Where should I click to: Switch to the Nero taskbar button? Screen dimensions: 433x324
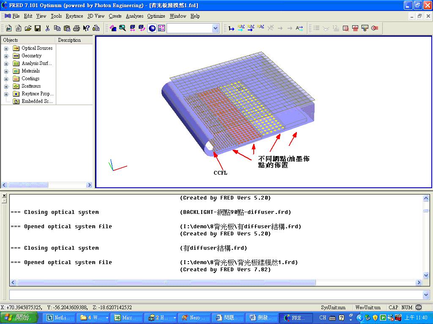(x=194, y=318)
